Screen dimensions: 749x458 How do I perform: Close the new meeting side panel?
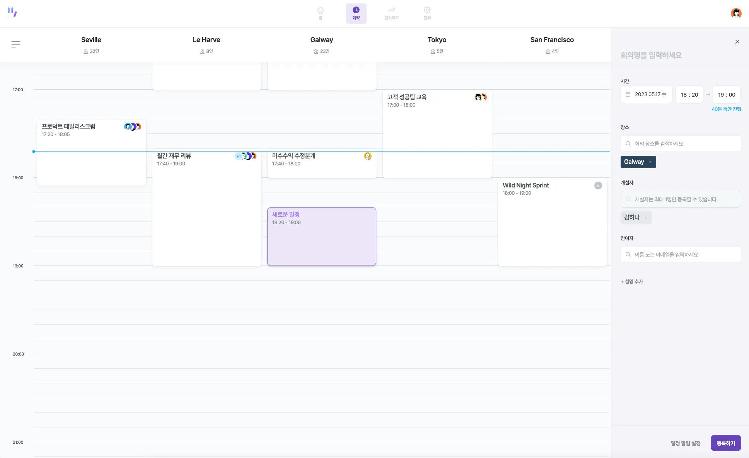737,42
